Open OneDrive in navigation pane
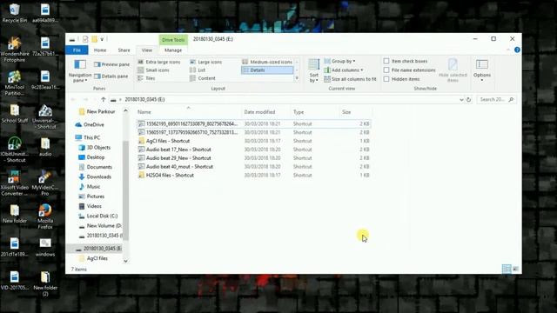 coord(90,124)
